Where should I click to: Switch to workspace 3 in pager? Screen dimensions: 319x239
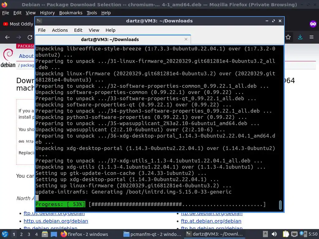[x=29, y=234]
